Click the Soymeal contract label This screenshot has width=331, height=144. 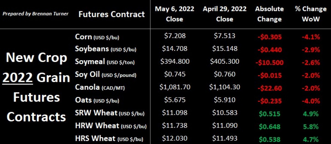click(x=105, y=62)
